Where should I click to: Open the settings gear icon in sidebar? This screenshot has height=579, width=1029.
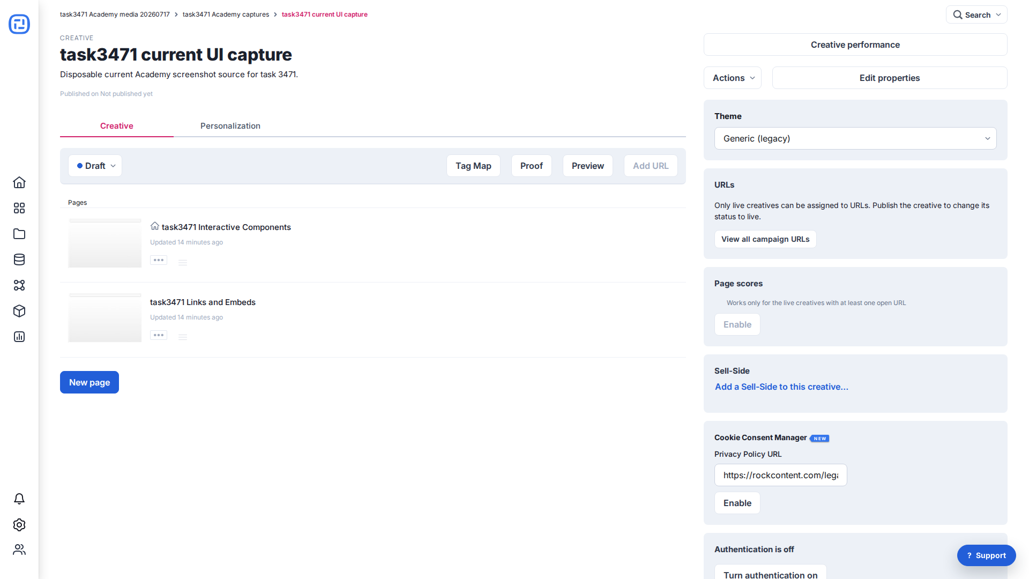pyautogui.click(x=19, y=525)
